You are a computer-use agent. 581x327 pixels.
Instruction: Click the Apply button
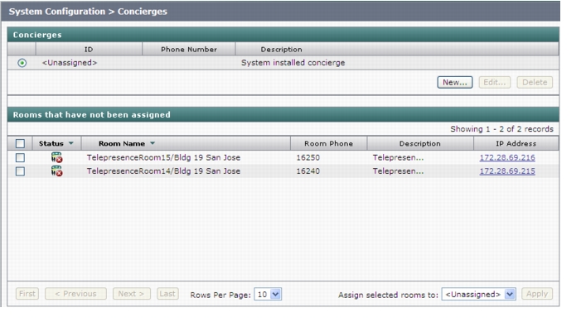click(x=537, y=294)
